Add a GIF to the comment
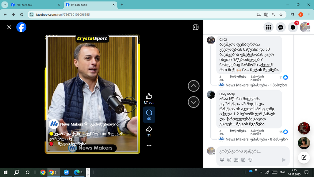This screenshot has width=314, height=177. pos(243,160)
